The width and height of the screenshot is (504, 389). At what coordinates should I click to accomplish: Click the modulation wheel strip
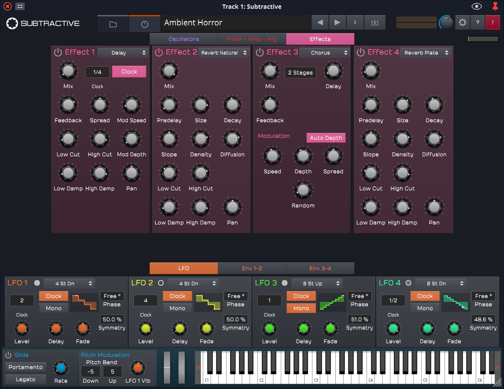[x=182, y=368]
